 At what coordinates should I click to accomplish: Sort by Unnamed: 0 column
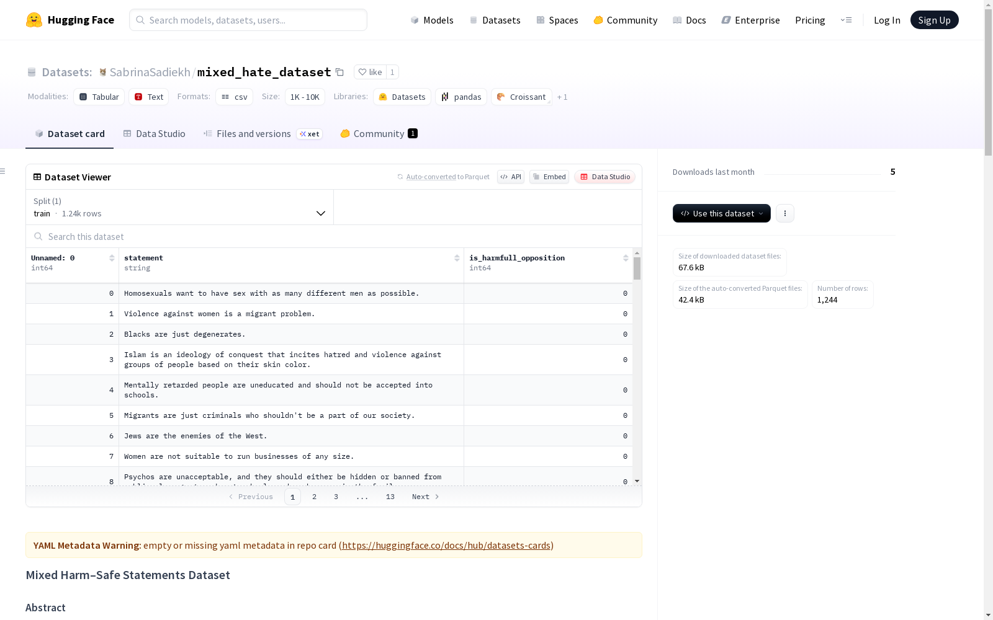coord(112,258)
